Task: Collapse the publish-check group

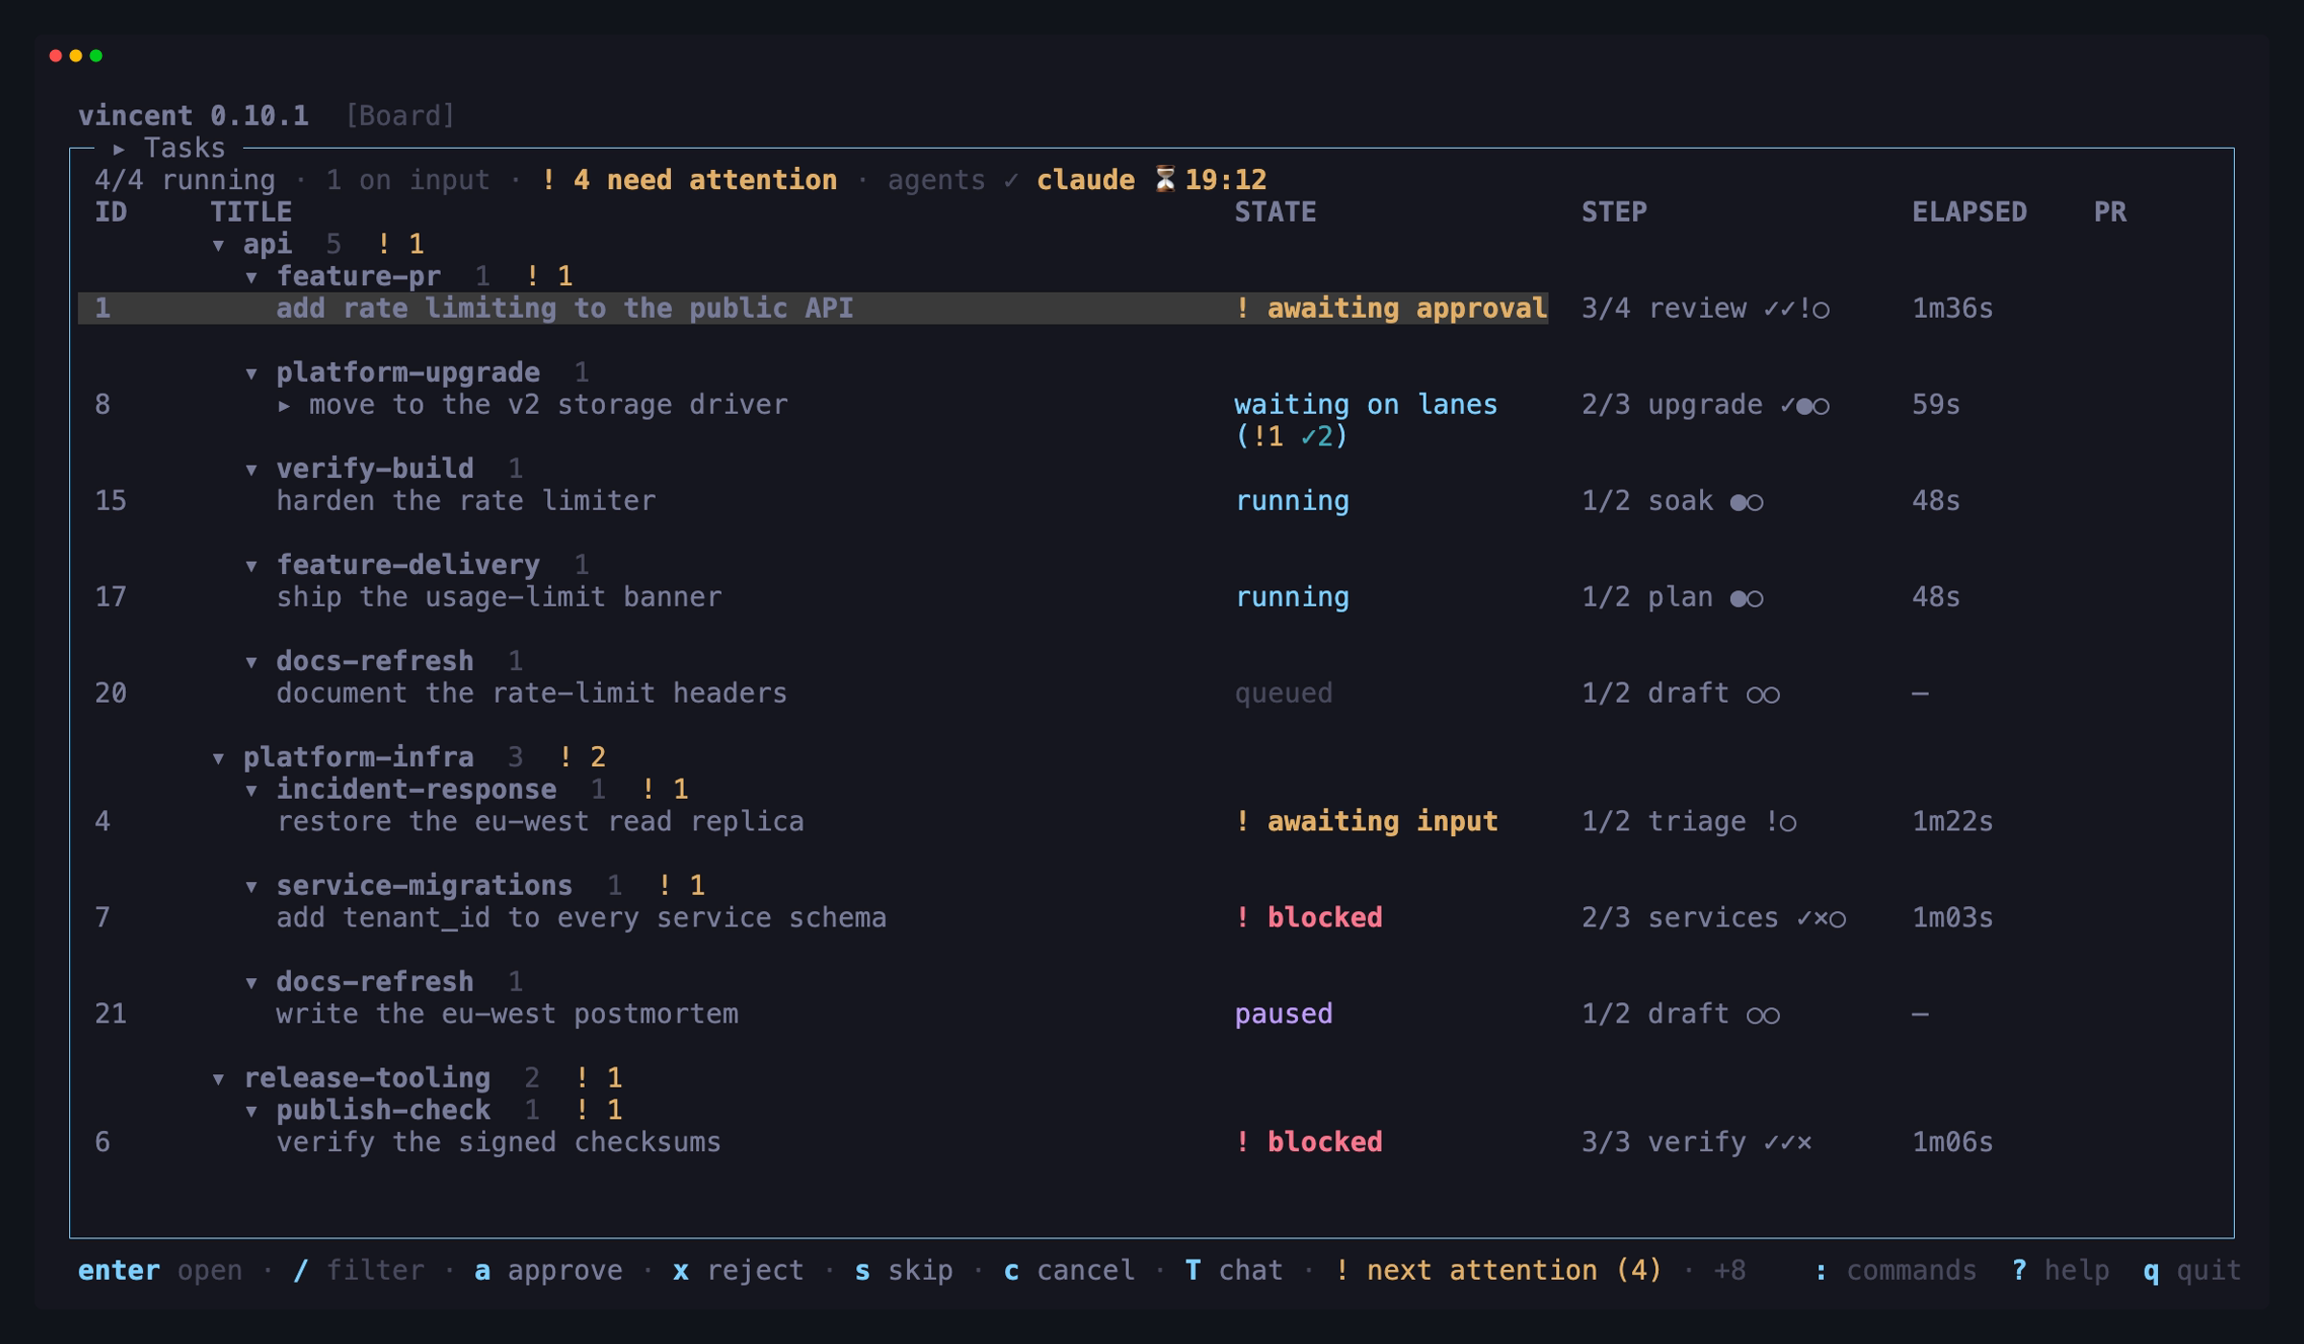Action: [x=252, y=1112]
